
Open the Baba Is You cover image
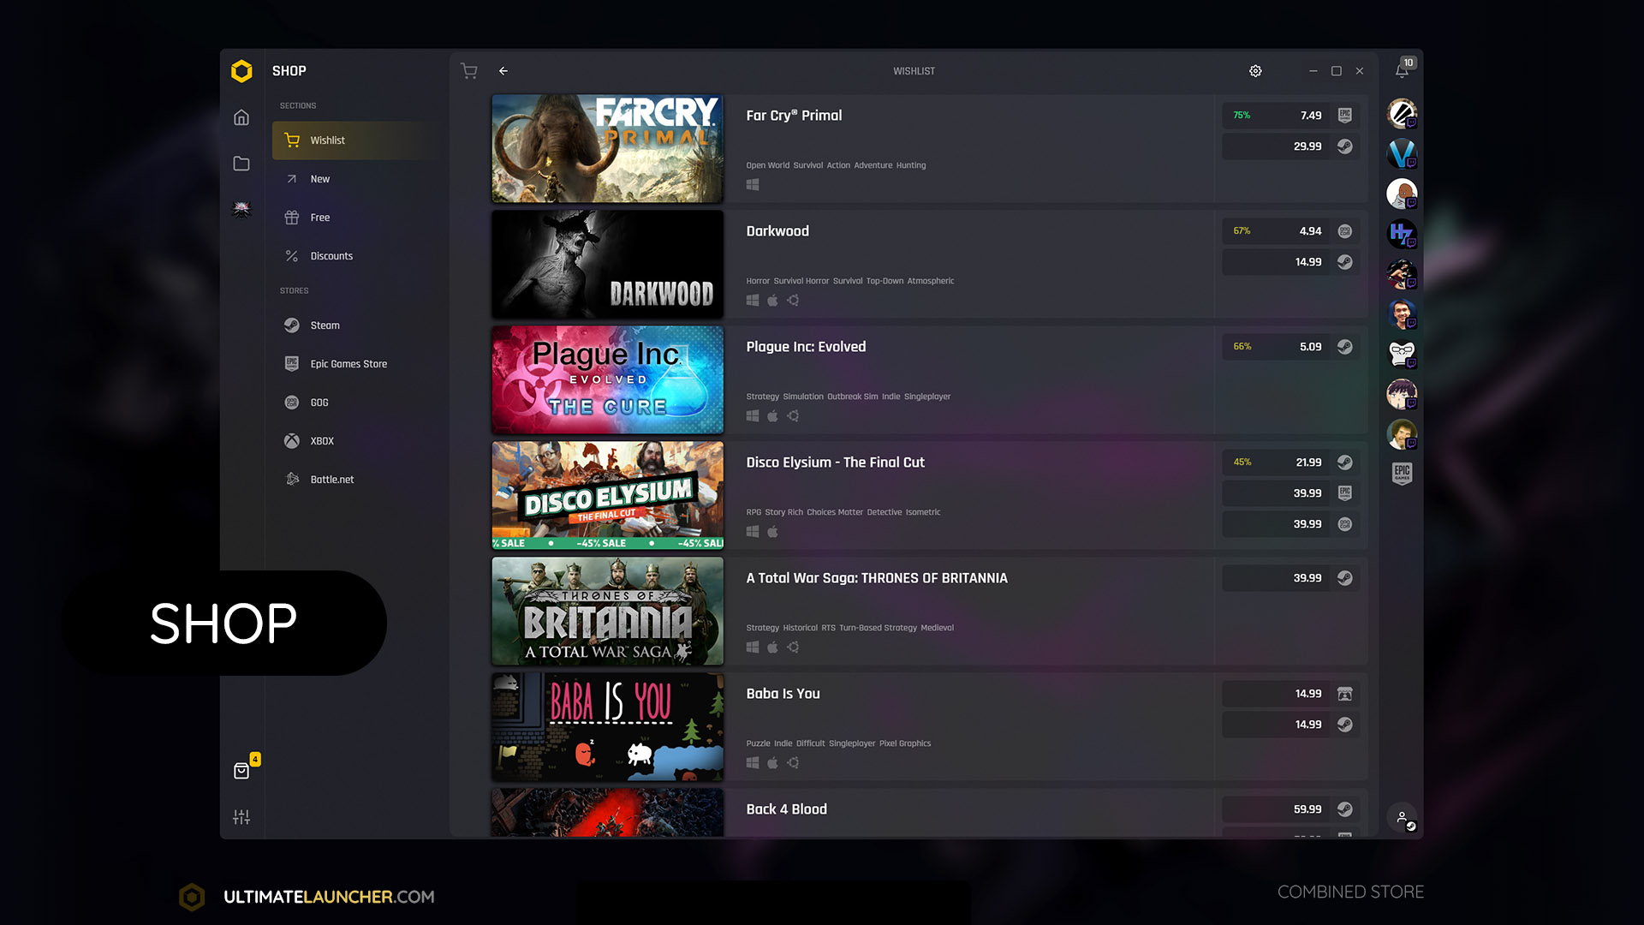pos(607,726)
